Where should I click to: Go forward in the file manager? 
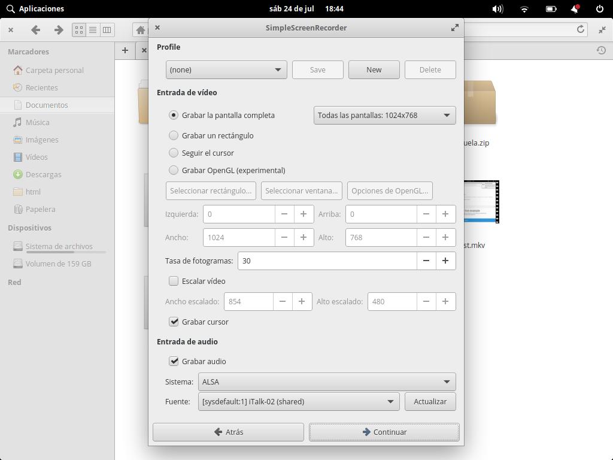[x=59, y=30]
